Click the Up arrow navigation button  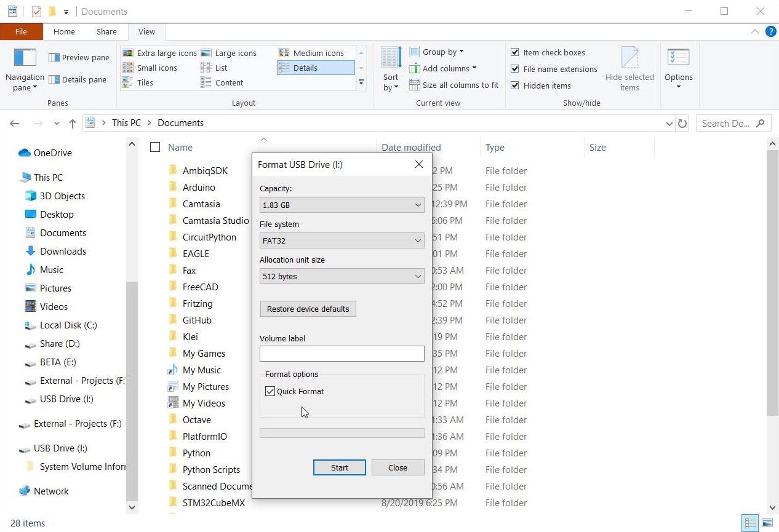click(72, 124)
